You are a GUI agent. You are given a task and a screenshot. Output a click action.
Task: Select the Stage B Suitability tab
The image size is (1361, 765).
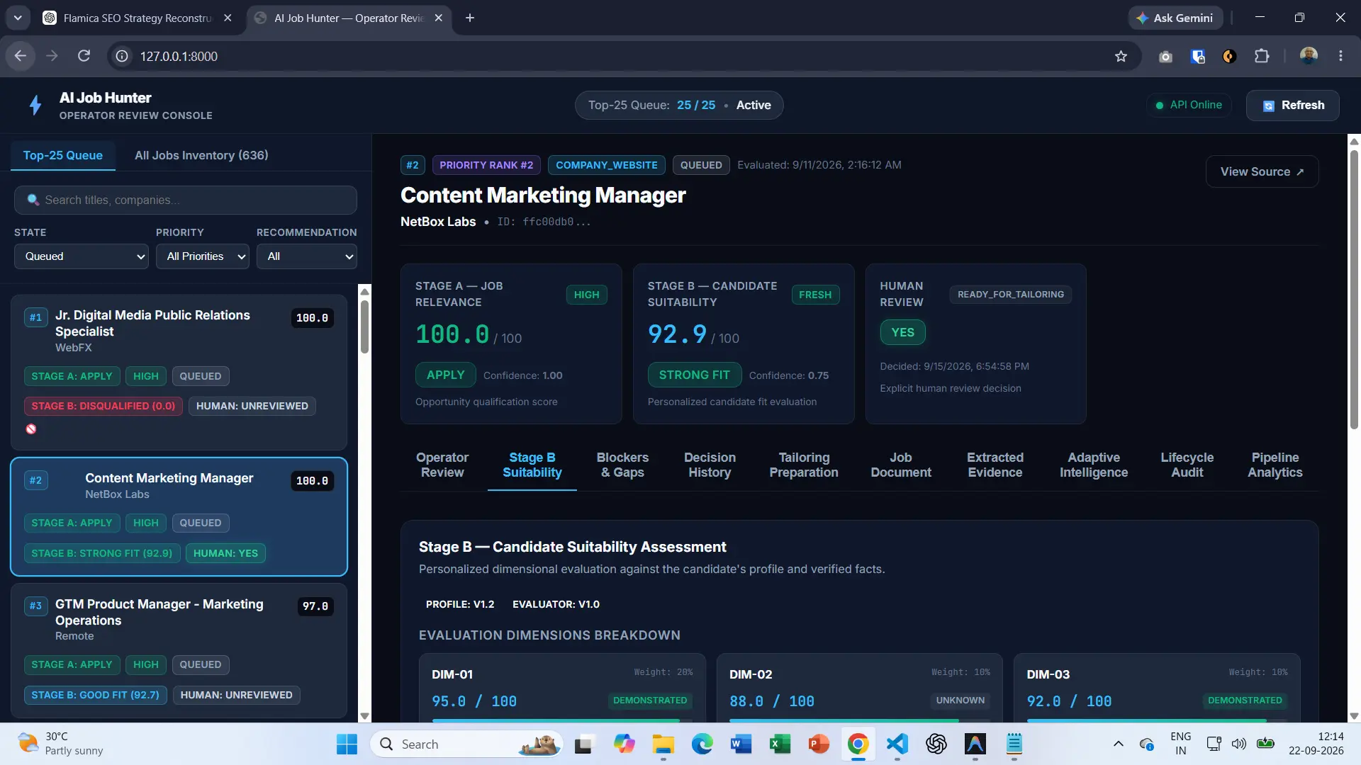click(532, 465)
